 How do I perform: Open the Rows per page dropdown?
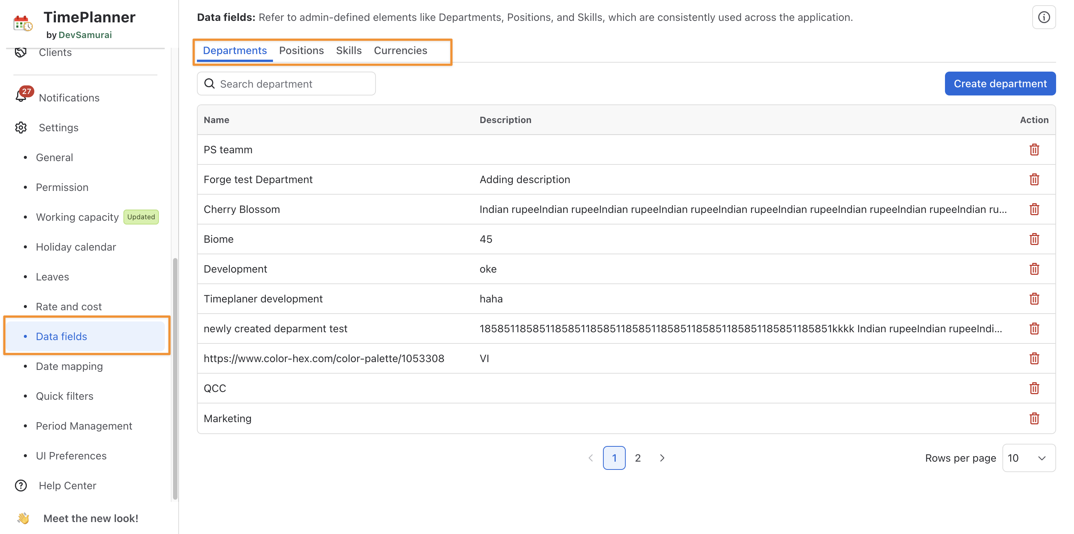pyautogui.click(x=1029, y=458)
